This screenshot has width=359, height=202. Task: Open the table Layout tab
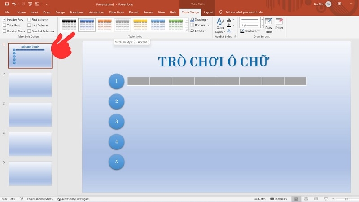208,12
